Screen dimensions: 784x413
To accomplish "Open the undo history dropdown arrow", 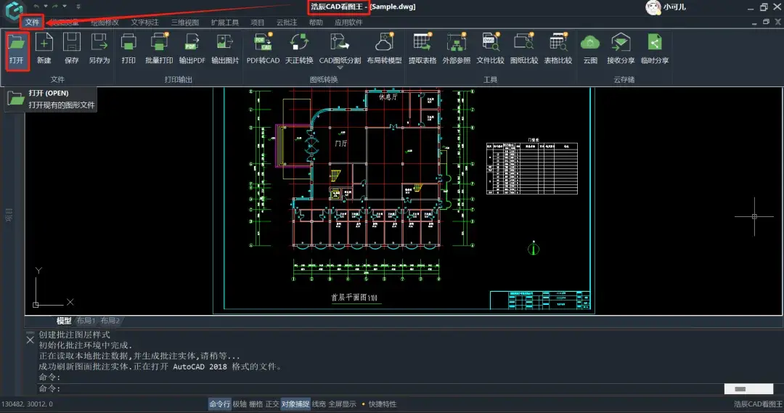I will 46,7.
